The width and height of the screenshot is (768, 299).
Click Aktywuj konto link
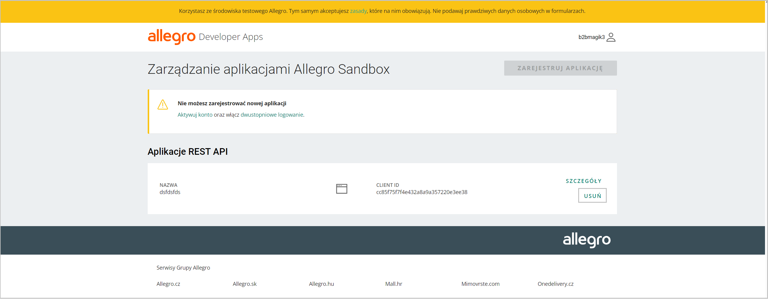tap(195, 115)
